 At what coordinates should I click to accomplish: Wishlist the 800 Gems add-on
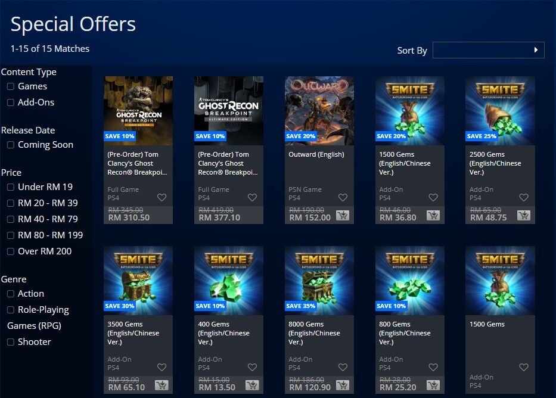pos(433,367)
